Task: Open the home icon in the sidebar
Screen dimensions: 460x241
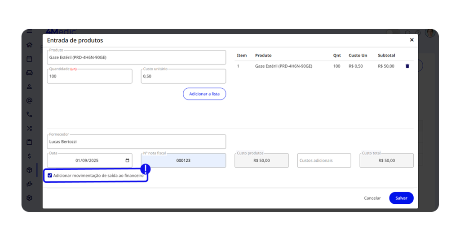Action: (29, 45)
